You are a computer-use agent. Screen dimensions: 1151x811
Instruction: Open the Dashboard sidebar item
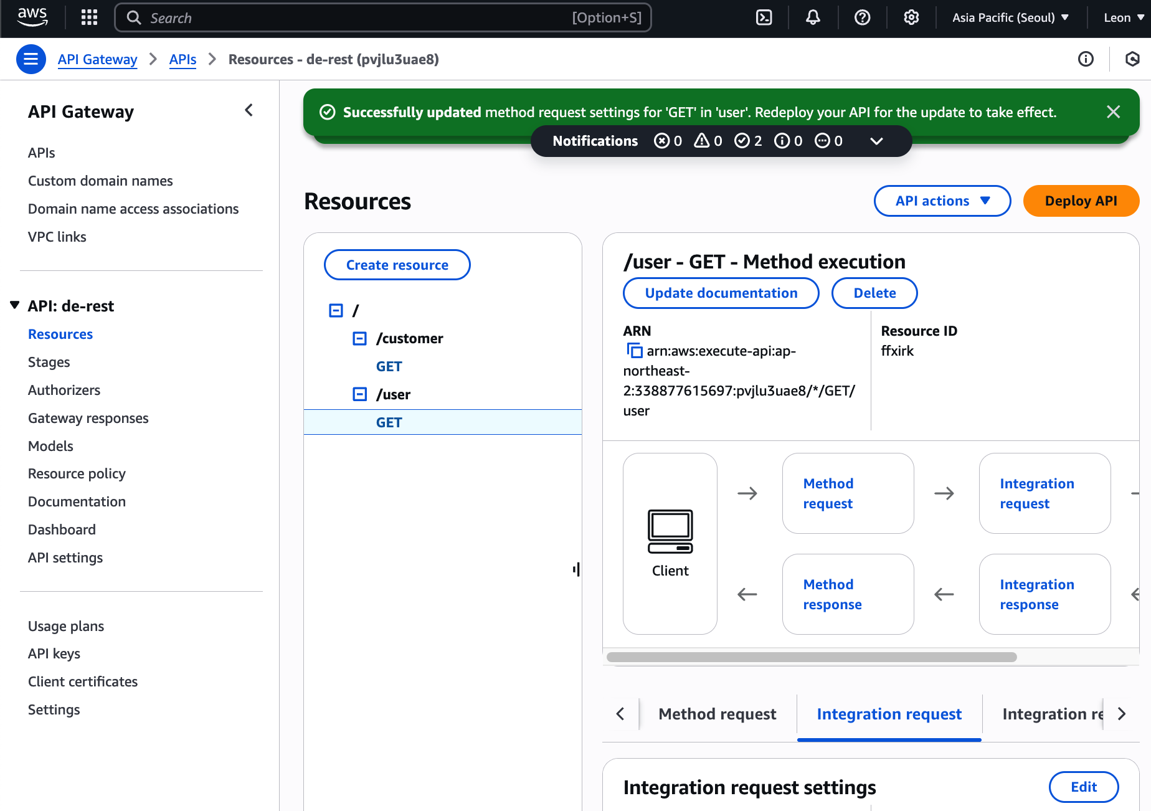tap(62, 529)
